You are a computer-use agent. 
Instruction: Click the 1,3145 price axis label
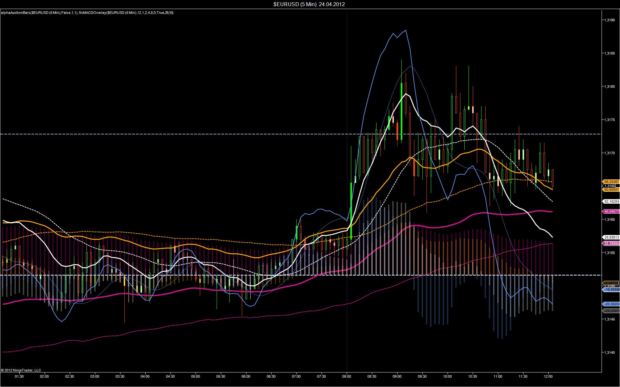coord(609,319)
